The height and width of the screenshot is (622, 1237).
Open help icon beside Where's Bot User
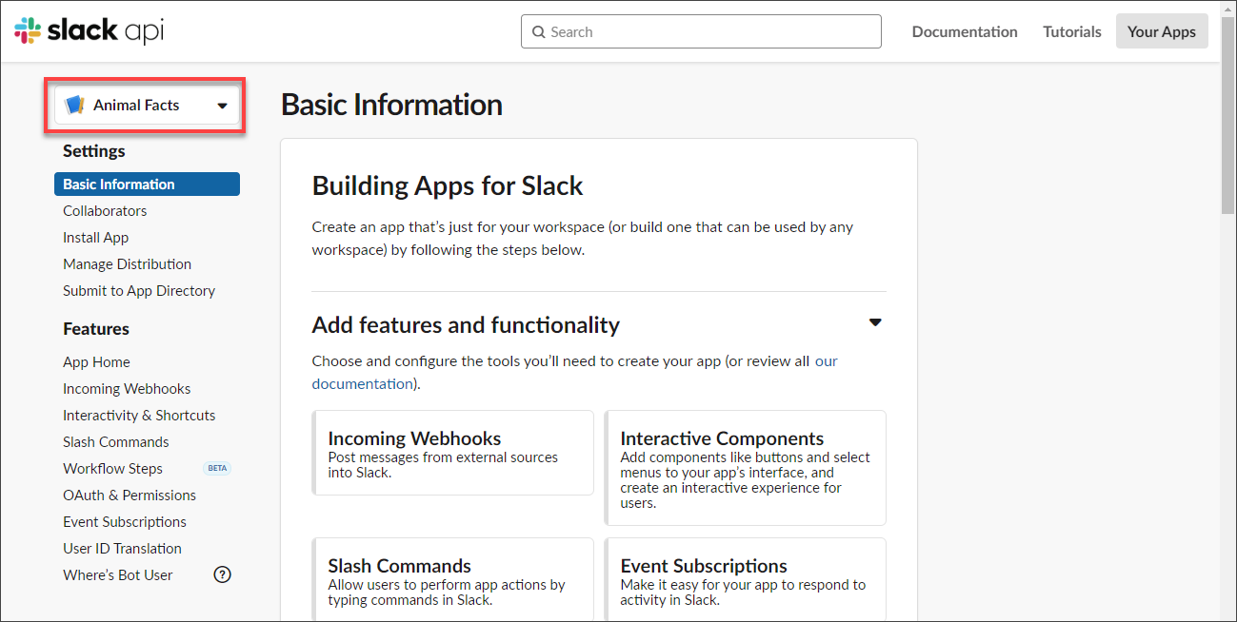(223, 574)
